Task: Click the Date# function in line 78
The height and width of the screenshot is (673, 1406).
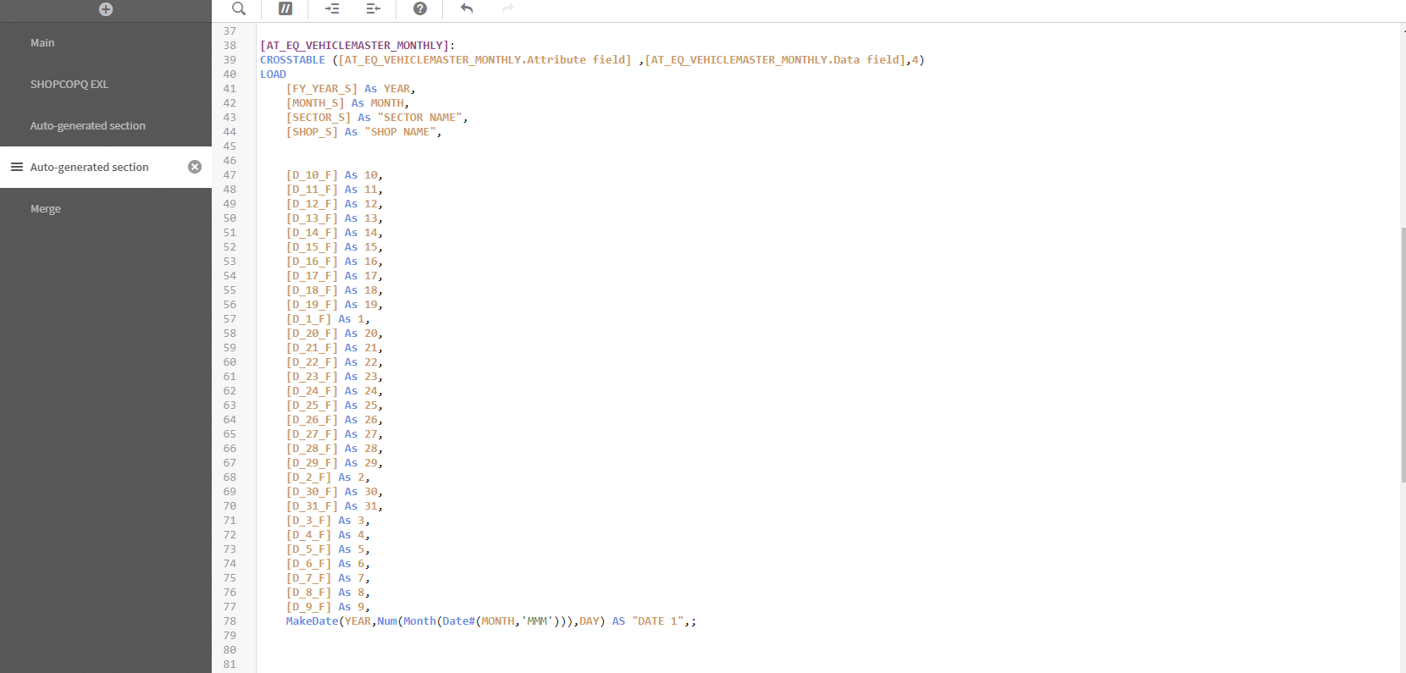Action: [458, 621]
